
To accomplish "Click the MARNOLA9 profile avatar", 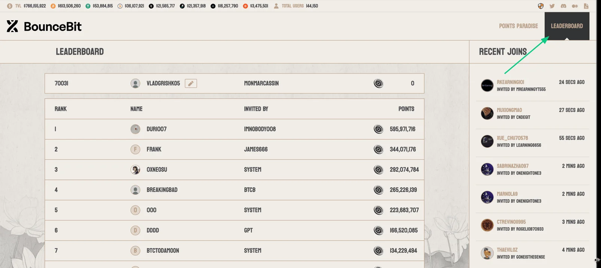I will point(487,197).
